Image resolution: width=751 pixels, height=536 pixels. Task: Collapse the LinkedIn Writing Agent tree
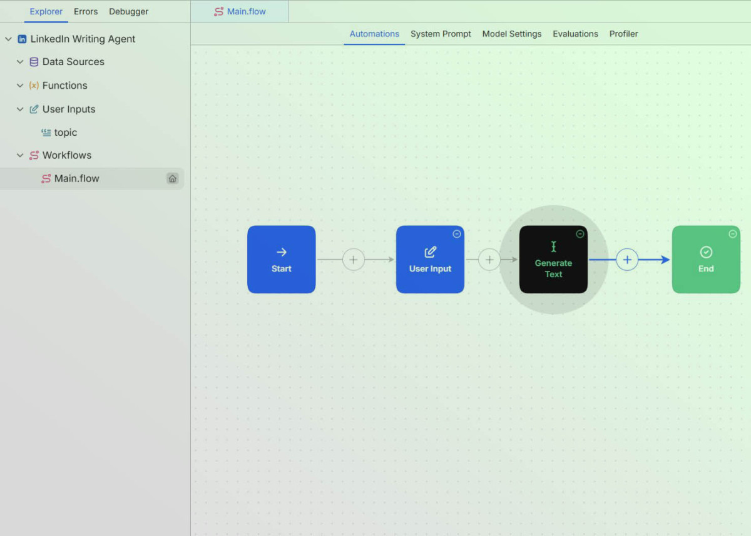pyautogui.click(x=8, y=39)
